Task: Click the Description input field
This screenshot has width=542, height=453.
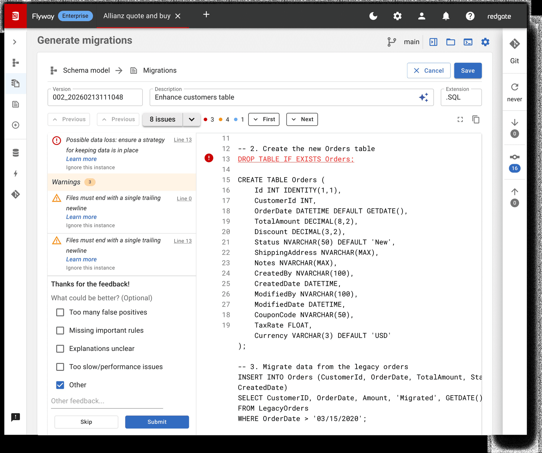Action: click(x=292, y=97)
